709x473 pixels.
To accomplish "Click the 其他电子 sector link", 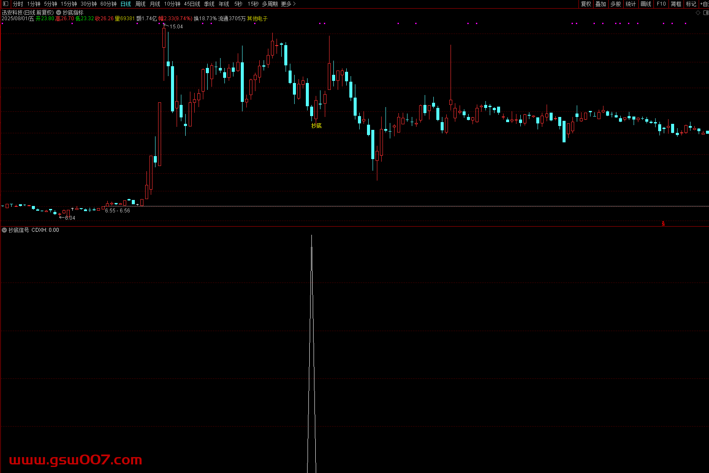I will (257, 18).
